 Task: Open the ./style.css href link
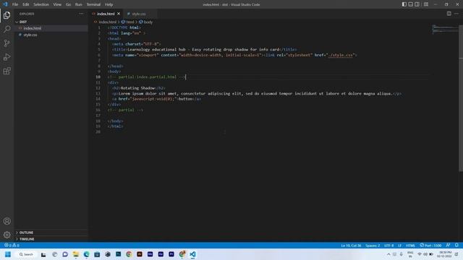pos(340,55)
